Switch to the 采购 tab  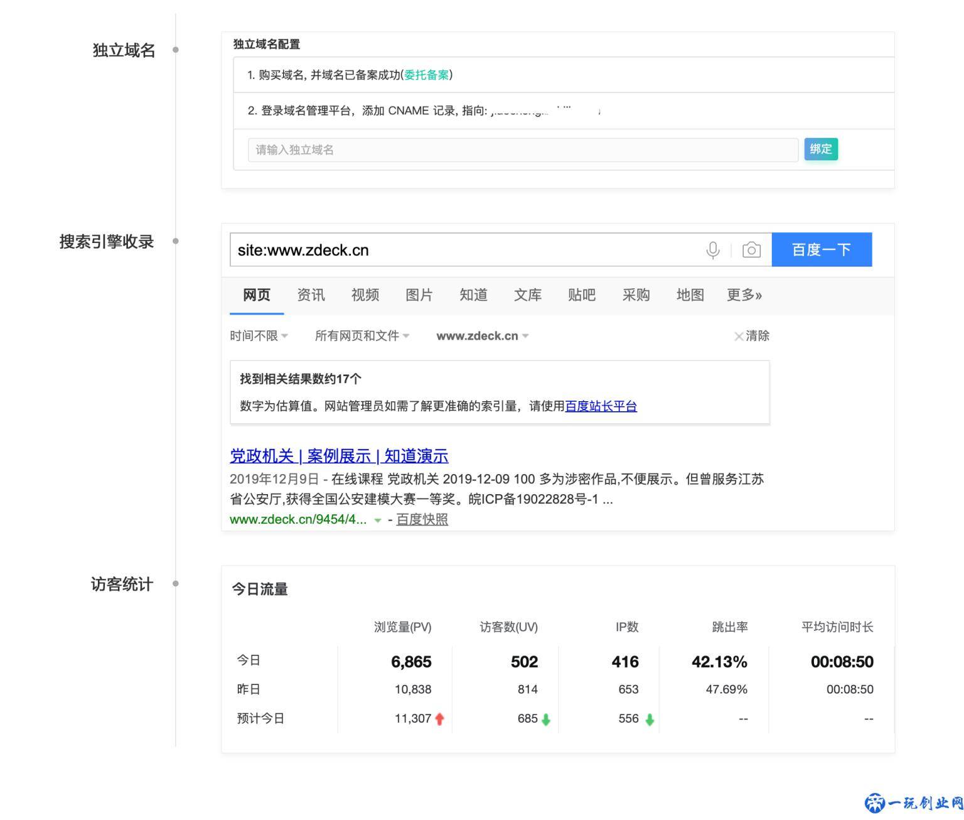click(636, 295)
